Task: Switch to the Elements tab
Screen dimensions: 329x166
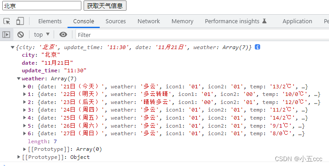Action: (x=50, y=21)
